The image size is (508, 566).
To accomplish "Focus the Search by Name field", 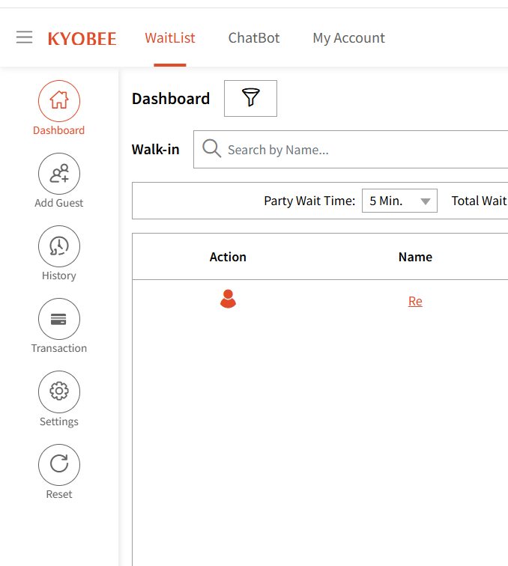I will pos(351,150).
